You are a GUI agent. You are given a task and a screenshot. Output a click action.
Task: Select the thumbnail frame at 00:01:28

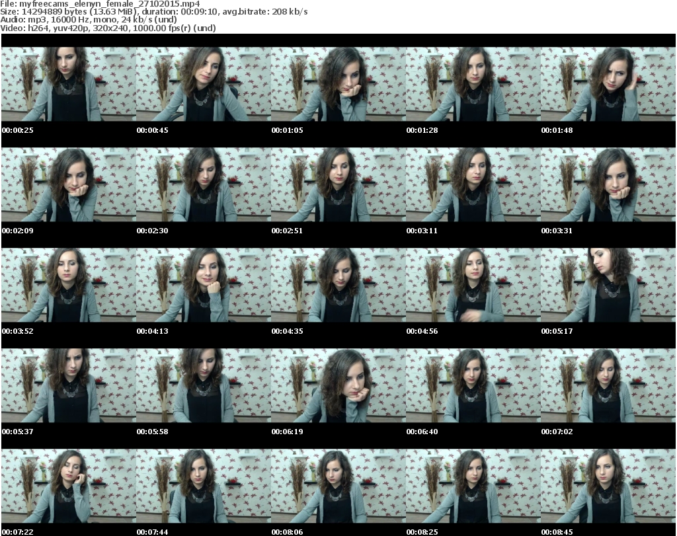(x=473, y=84)
